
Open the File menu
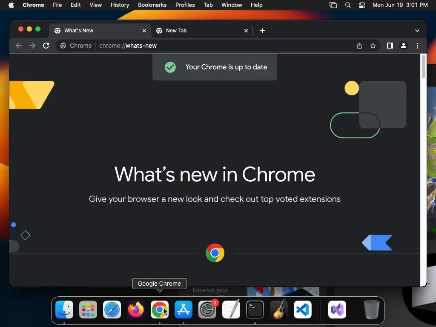coord(57,5)
